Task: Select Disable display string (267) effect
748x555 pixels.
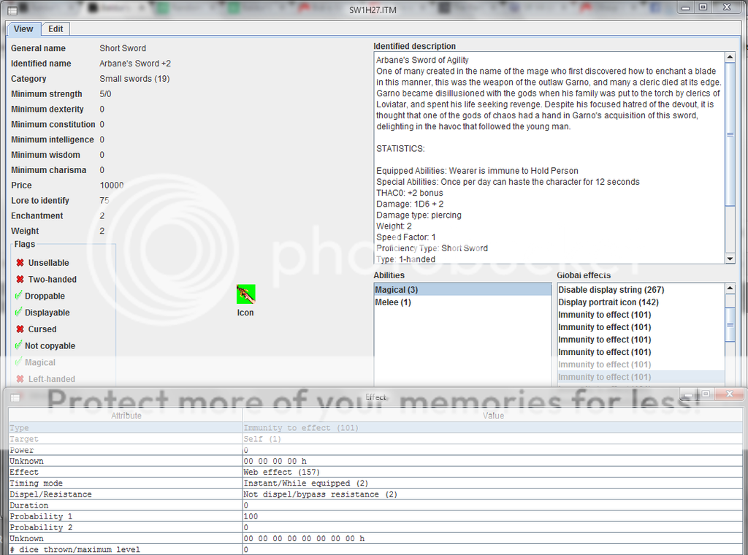Action: 611,290
